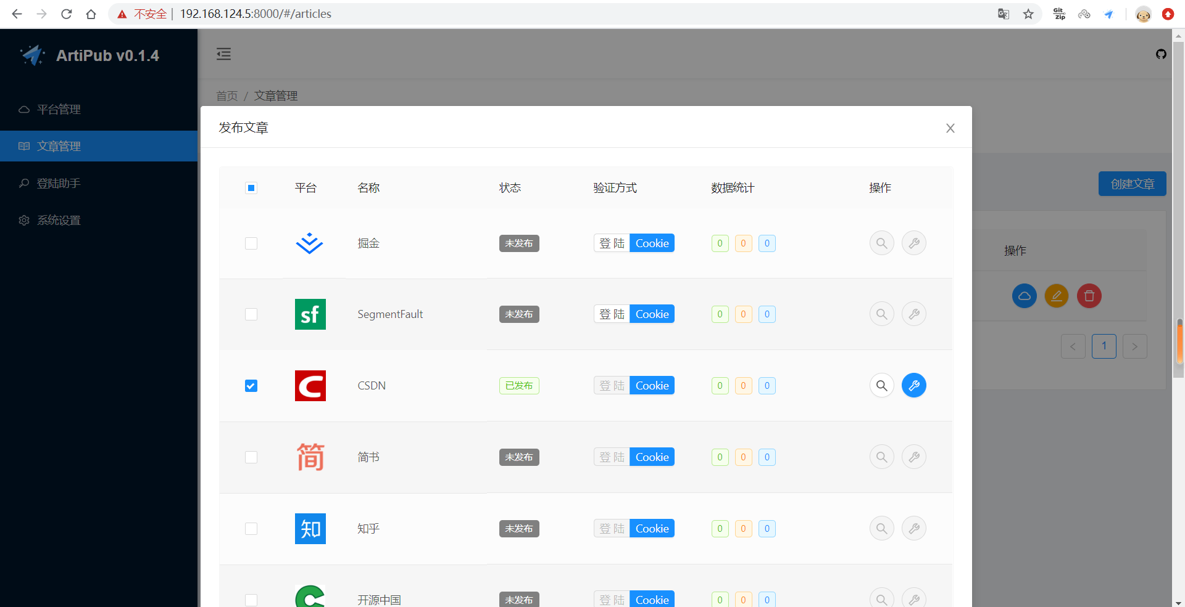Click the previous page arrow
This screenshot has width=1185, height=607.
coord(1073,346)
